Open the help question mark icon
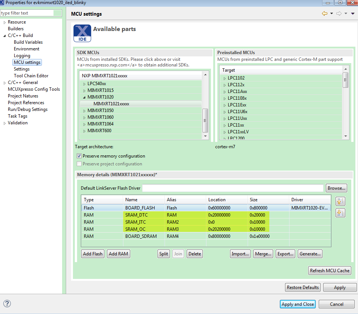The image size is (358, 314). click(x=7, y=304)
